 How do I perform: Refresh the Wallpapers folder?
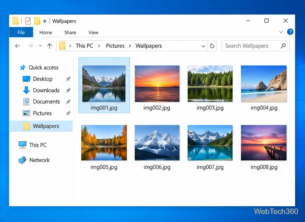pyautogui.click(x=212, y=46)
